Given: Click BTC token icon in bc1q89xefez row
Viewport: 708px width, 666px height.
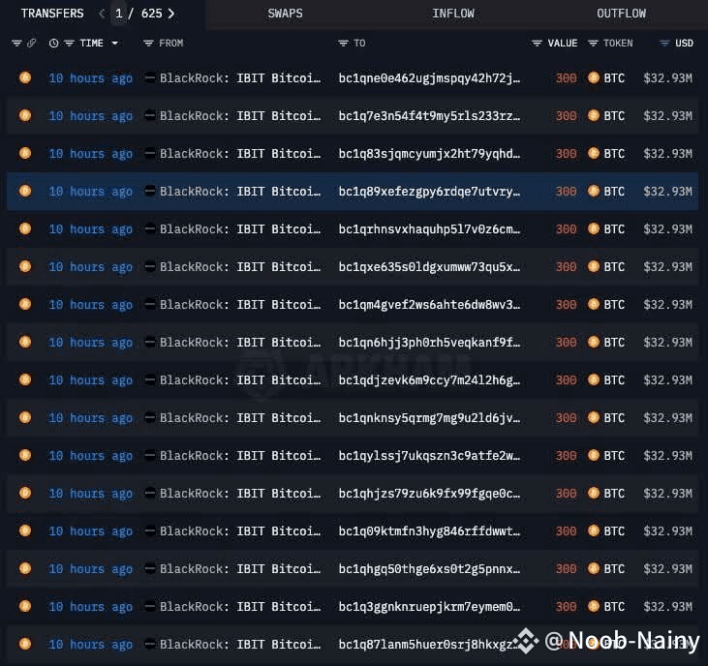Looking at the screenshot, I should pos(594,192).
